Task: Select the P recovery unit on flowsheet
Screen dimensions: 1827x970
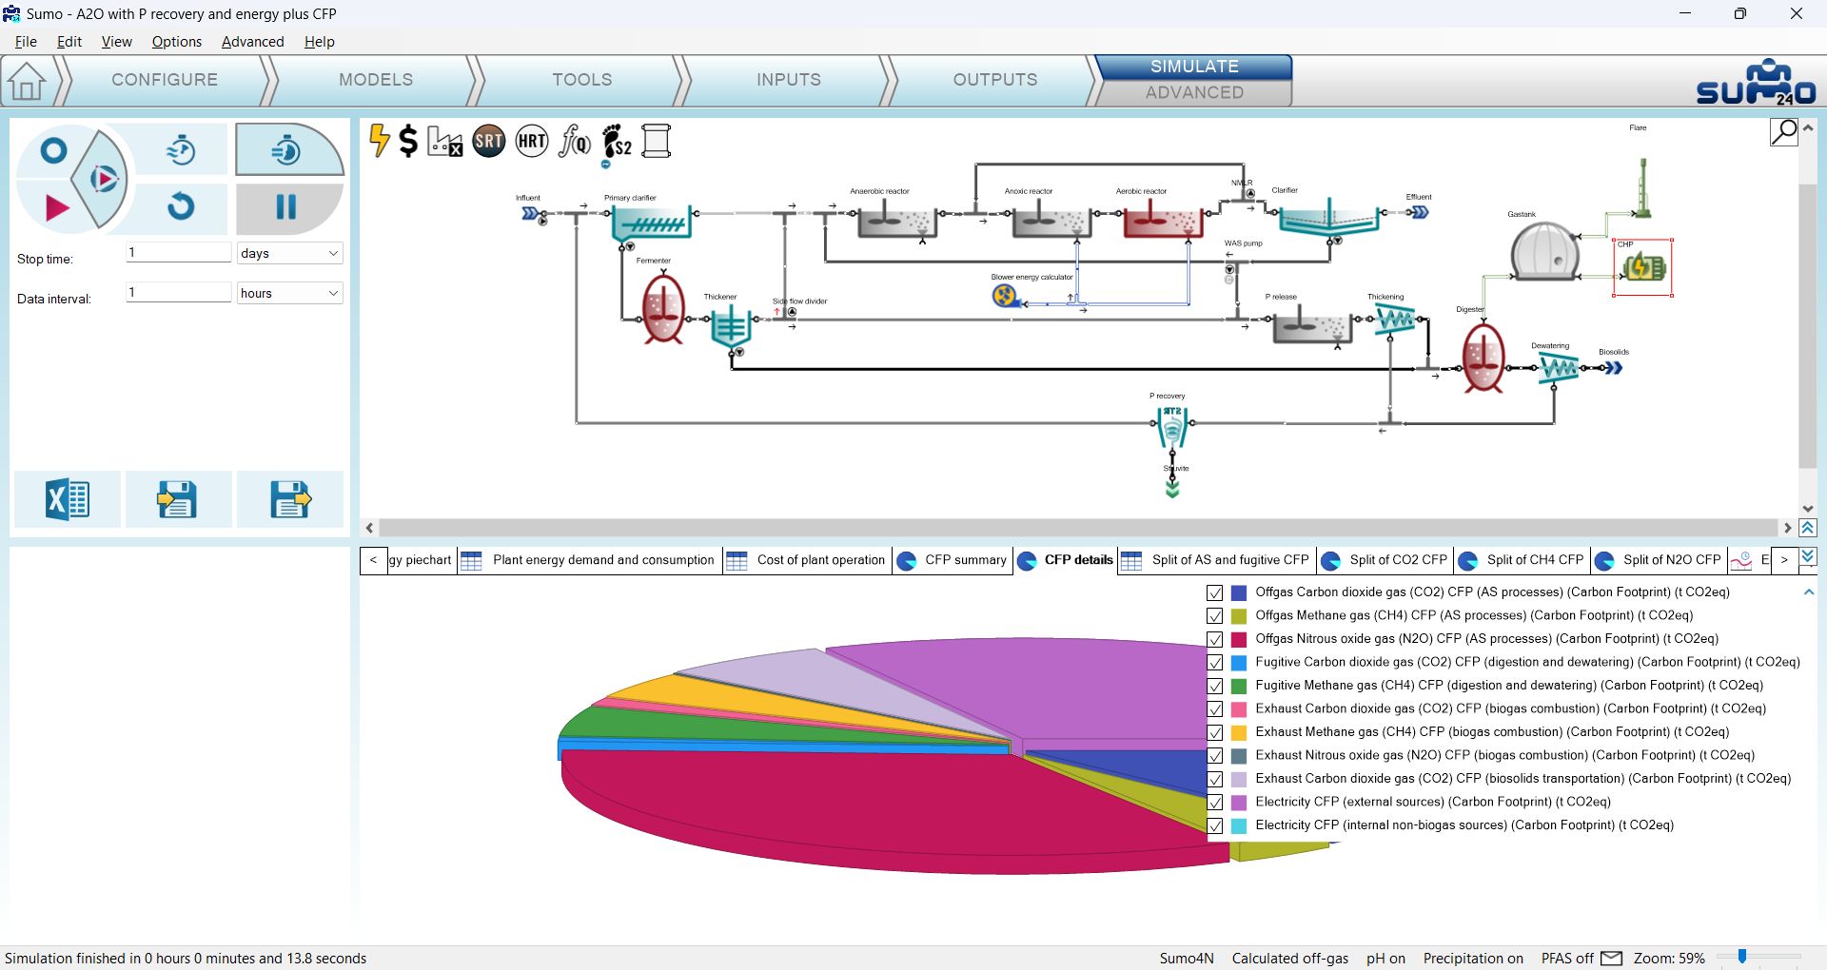Action: point(1172,428)
